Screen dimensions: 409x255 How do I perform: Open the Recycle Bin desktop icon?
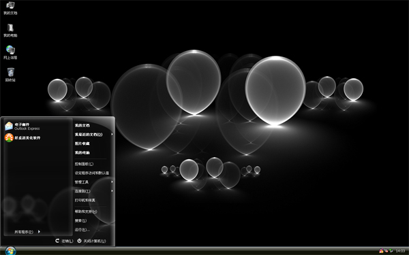tap(10, 75)
